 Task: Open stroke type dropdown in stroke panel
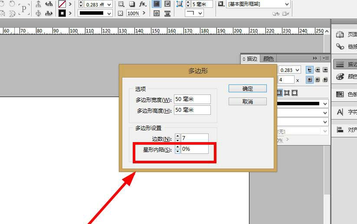click(x=325, y=104)
